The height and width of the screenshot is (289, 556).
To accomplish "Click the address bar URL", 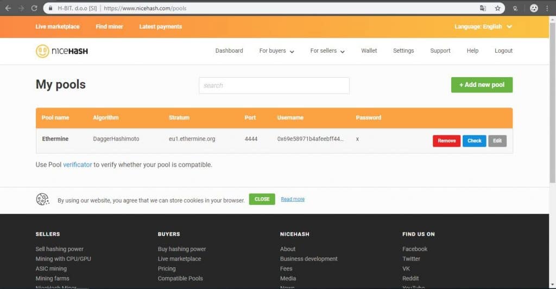I will (x=145, y=8).
